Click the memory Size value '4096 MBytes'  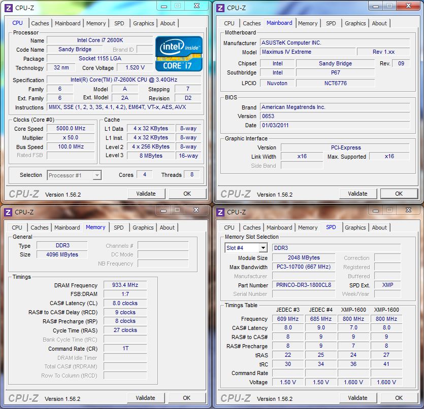62,254
